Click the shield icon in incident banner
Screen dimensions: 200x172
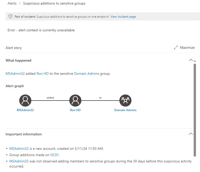pyautogui.click(x=10, y=17)
